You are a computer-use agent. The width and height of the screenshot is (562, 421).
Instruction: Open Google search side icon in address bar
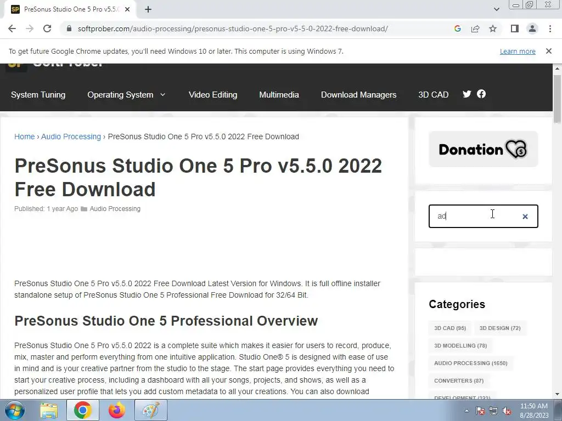click(458, 29)
